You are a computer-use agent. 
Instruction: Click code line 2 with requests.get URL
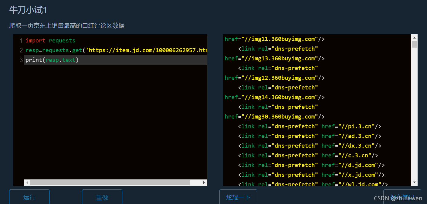pos(116,50)
